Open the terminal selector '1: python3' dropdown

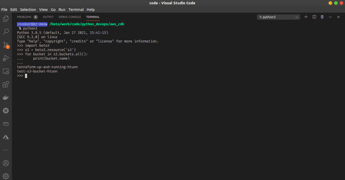click(x=278, y=17)
